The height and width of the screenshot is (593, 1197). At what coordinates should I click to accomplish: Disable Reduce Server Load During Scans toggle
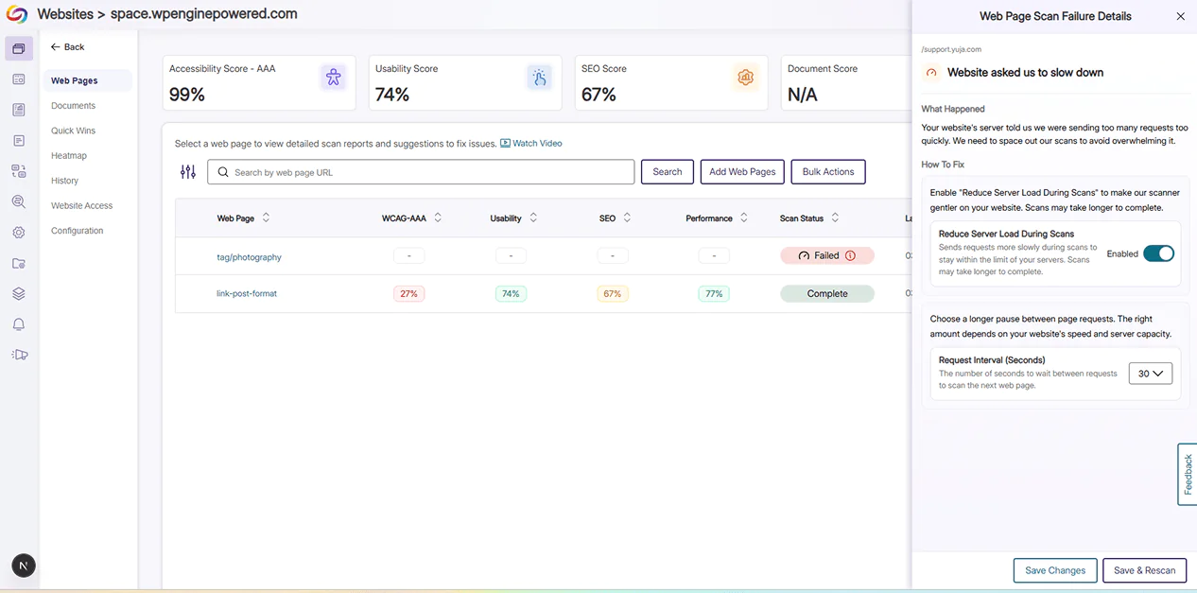[1157, 253]
